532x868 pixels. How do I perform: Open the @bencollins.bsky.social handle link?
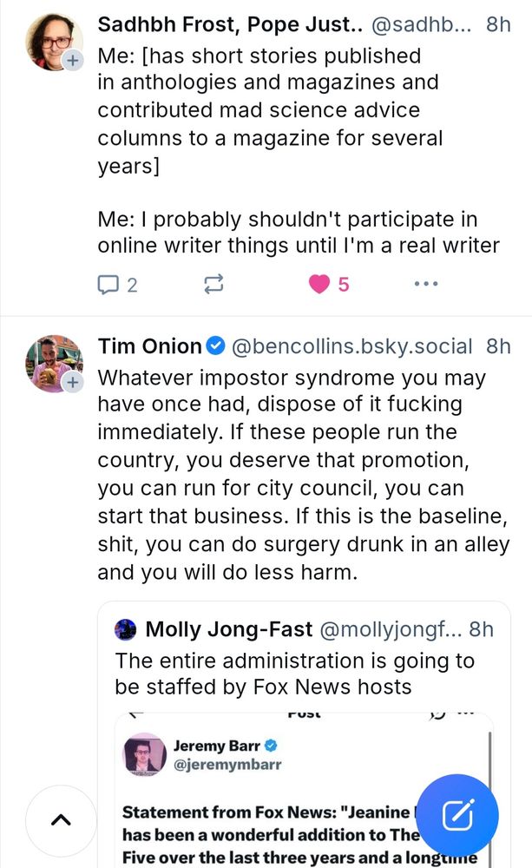351,346
